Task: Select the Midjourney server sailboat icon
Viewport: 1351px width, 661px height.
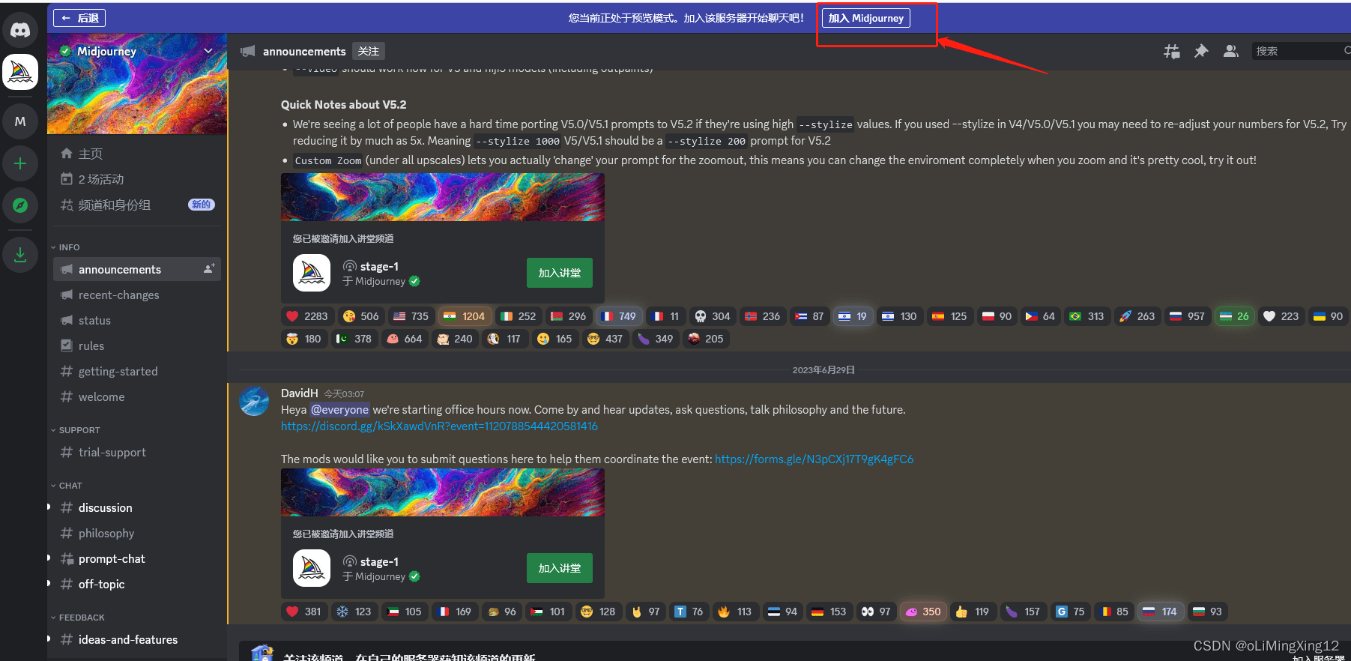Action: 20,72
